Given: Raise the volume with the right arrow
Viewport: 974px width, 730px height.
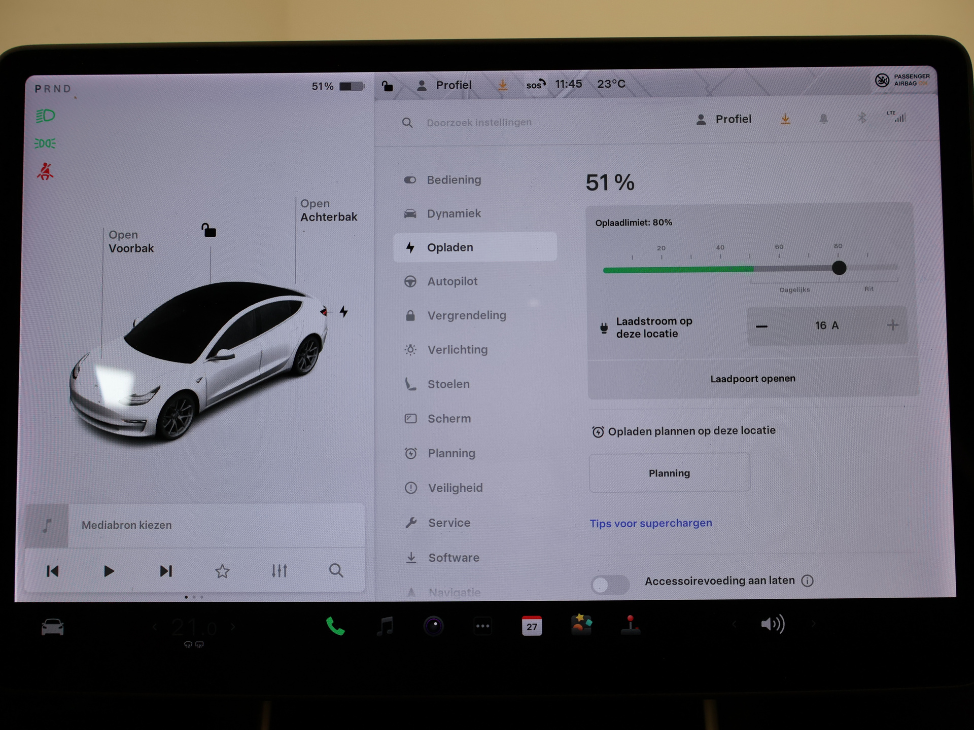Looking at the screenshot, I should pyautogui.click(x=813, y=624).
